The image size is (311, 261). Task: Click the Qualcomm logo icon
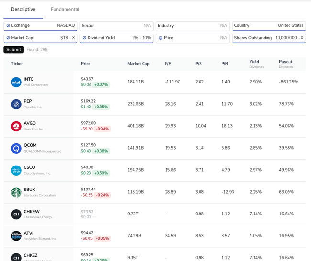click(16, 148)
